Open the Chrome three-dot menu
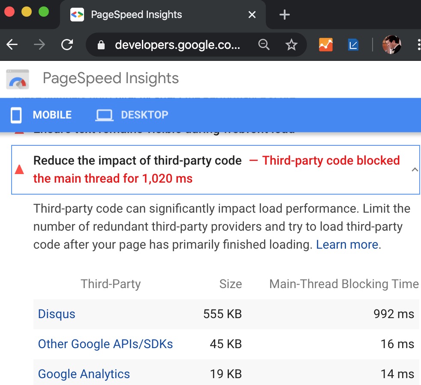Viewport: 421px width, 385px height. click(418, 45)
